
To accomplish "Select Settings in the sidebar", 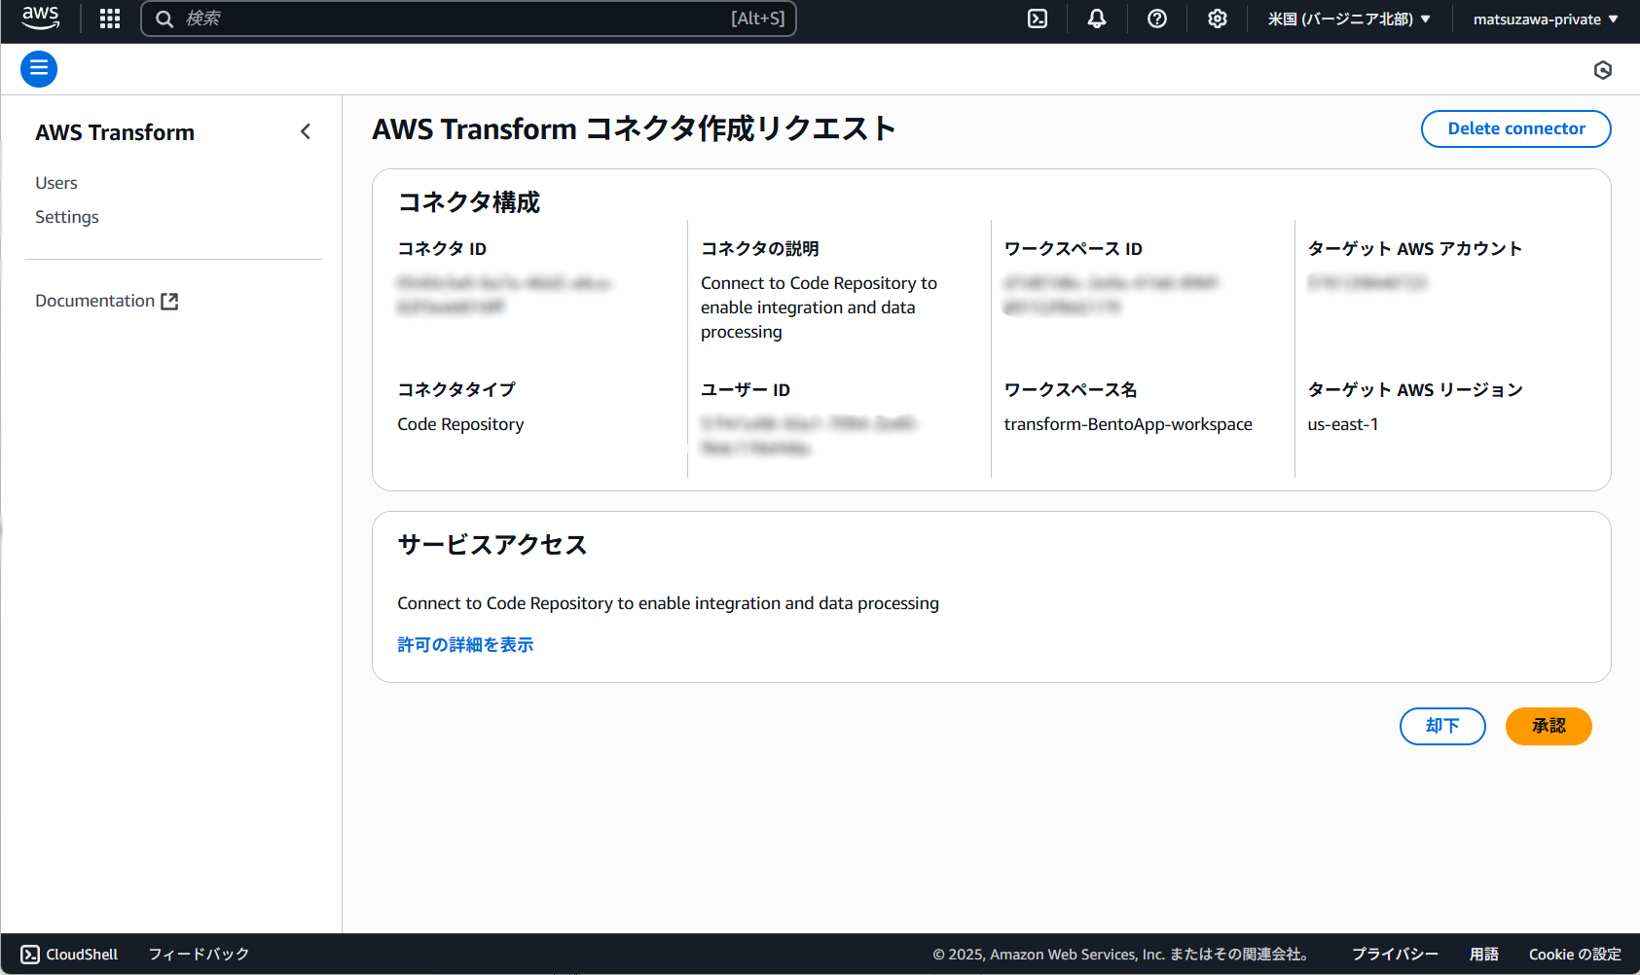I will [66, 216].
